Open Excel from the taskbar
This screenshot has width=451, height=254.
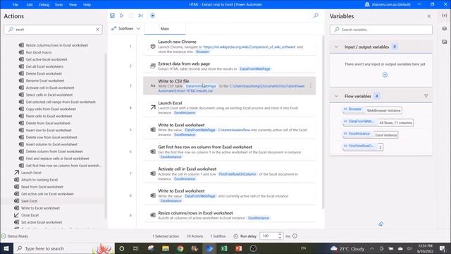[224, 248]
